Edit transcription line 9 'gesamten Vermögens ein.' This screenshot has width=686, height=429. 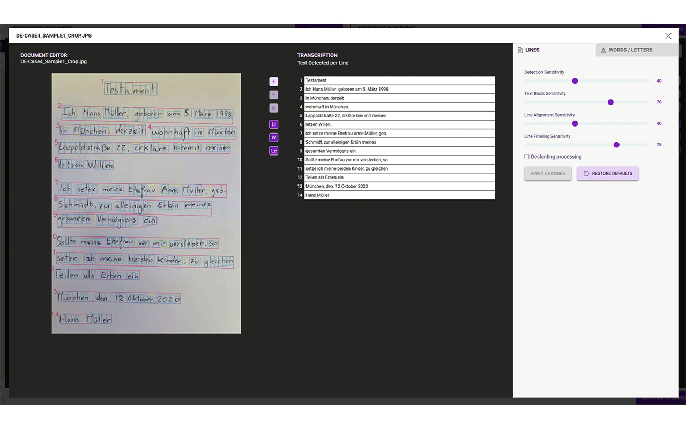click(399, 151)
